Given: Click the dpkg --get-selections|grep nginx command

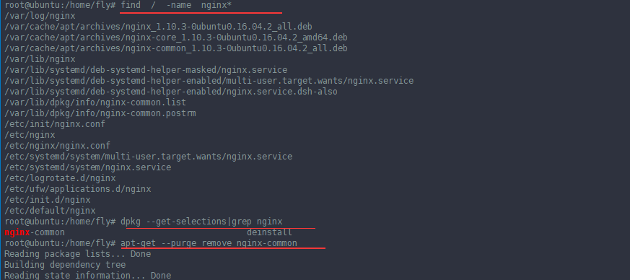Looking at the screenshot, I should pyautogui.click(x=201, y=222).
